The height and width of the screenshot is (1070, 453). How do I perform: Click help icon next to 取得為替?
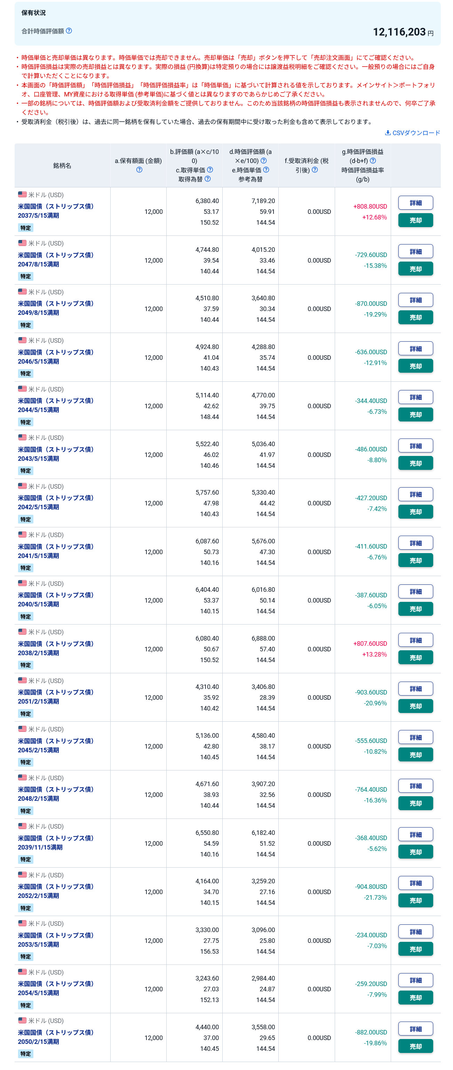[x=208, y=179]
